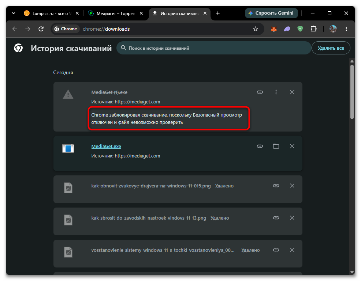This screenshot has height=281, width=361.
Task: Close the Lumpics.ru tab
Action: click(77, 13)
